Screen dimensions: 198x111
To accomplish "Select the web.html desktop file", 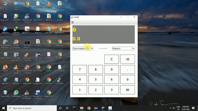I will point(60,43).
